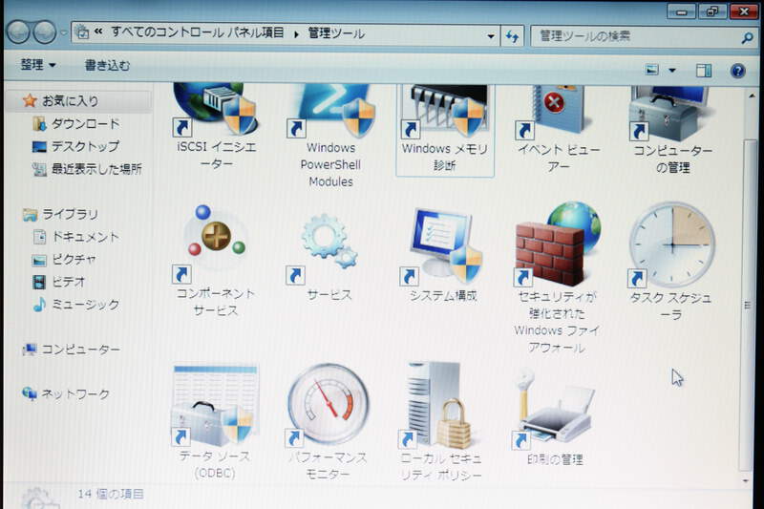Select the Windows メモリ診断 icon
The width and height of the screenshot is (764, 509).
click(445, 112)
